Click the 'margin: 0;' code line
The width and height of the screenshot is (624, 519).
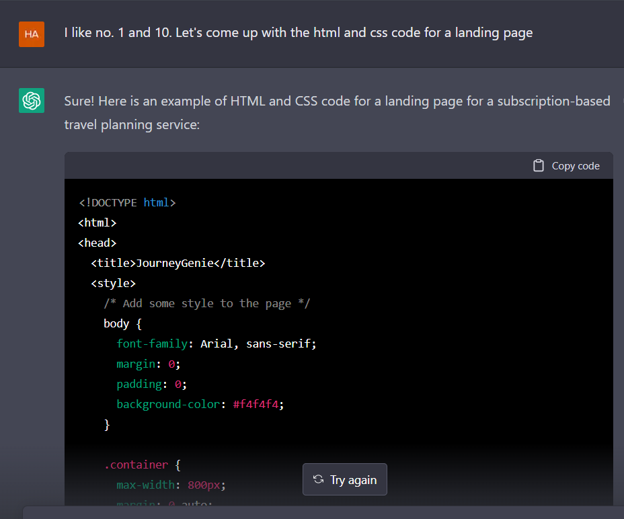[x=149, y=364]
